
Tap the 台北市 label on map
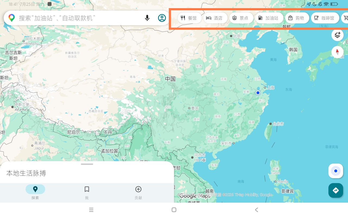[278, 124]
